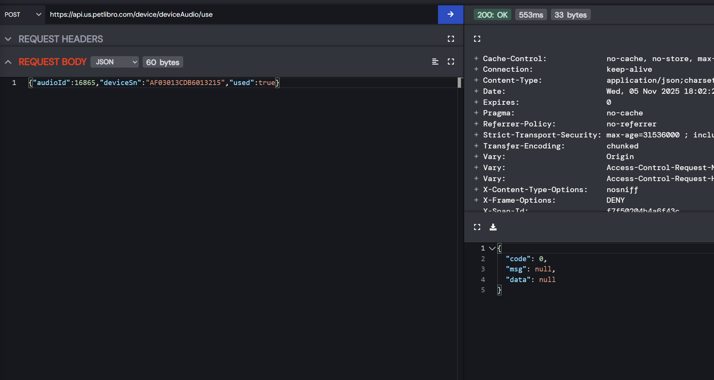Open the JSON body type dropdown
The image size is (714, 380).
tap(114, 61)
